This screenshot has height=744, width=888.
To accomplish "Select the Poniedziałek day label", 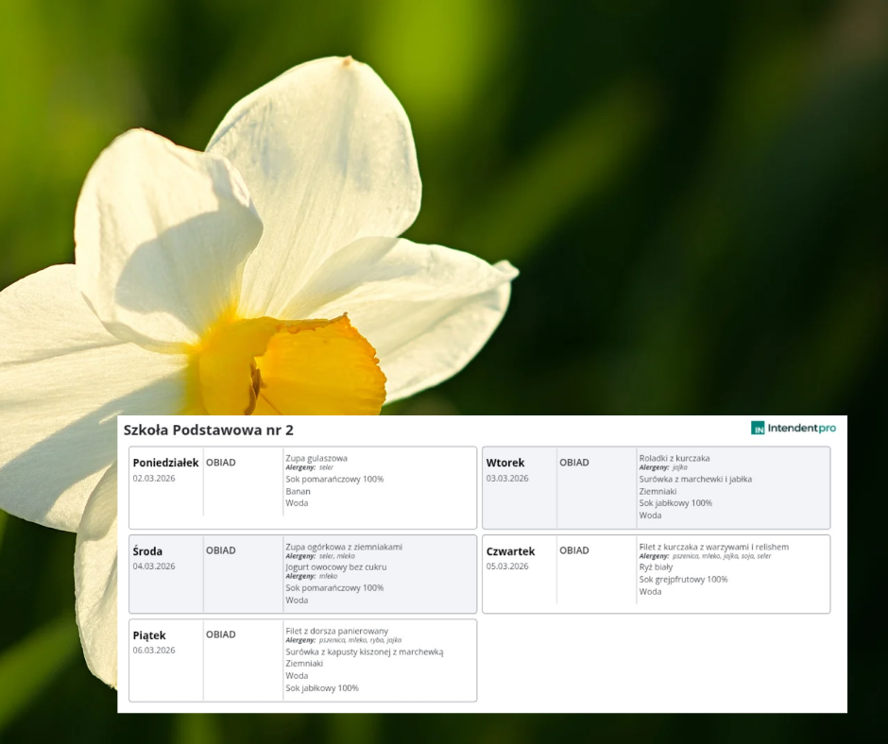I will tap(165, 463).
